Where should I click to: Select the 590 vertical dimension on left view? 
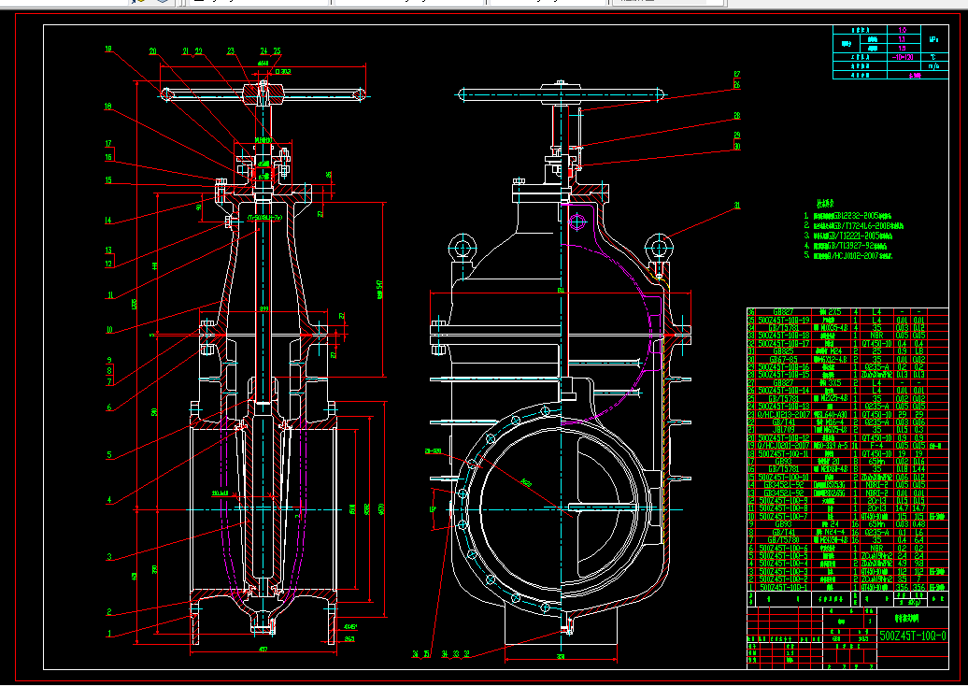[x=154, y=412]
